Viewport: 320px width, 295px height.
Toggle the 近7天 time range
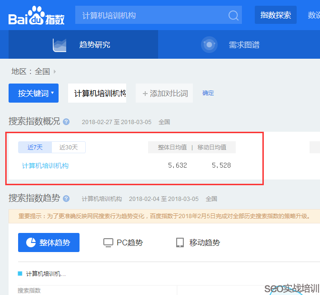[35, 147]
